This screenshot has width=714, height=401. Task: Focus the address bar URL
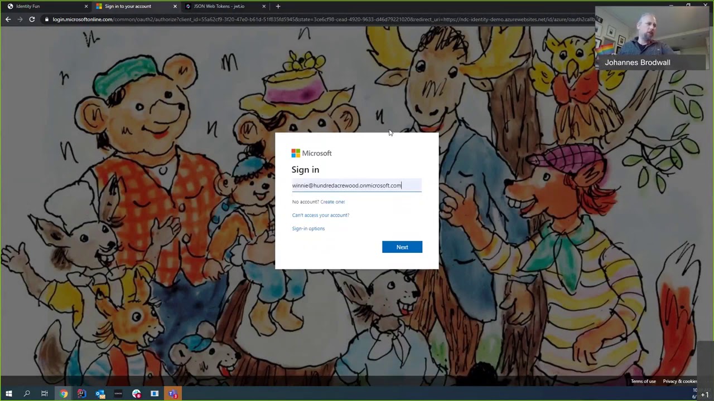324,19
